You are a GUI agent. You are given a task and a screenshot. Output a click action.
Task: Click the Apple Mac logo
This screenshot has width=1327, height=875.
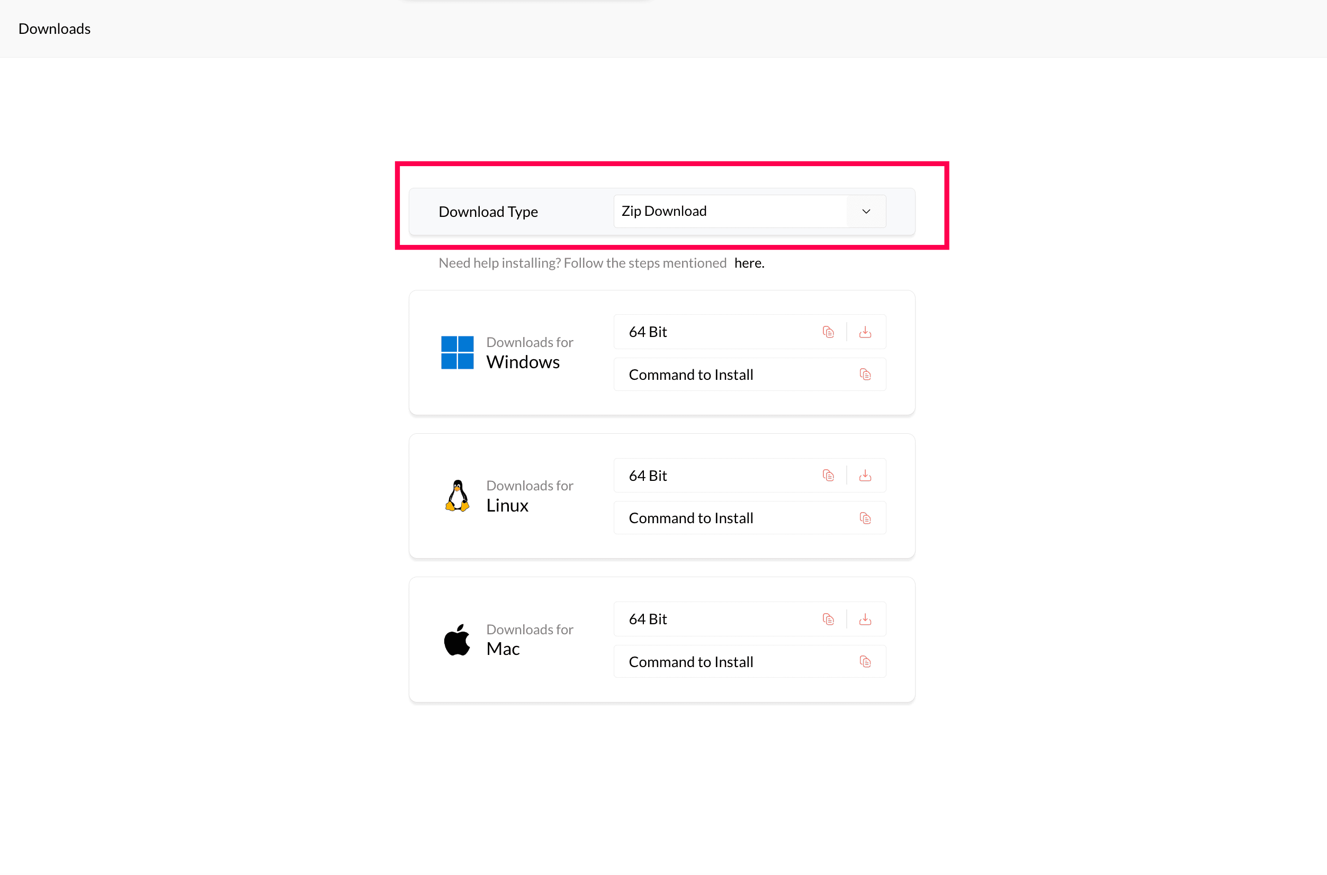pos(458,640)
